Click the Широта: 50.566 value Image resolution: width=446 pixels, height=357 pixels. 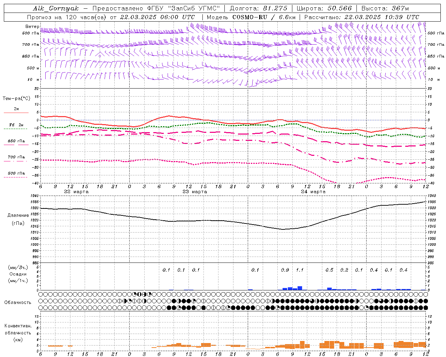click(x=324, y=8)
